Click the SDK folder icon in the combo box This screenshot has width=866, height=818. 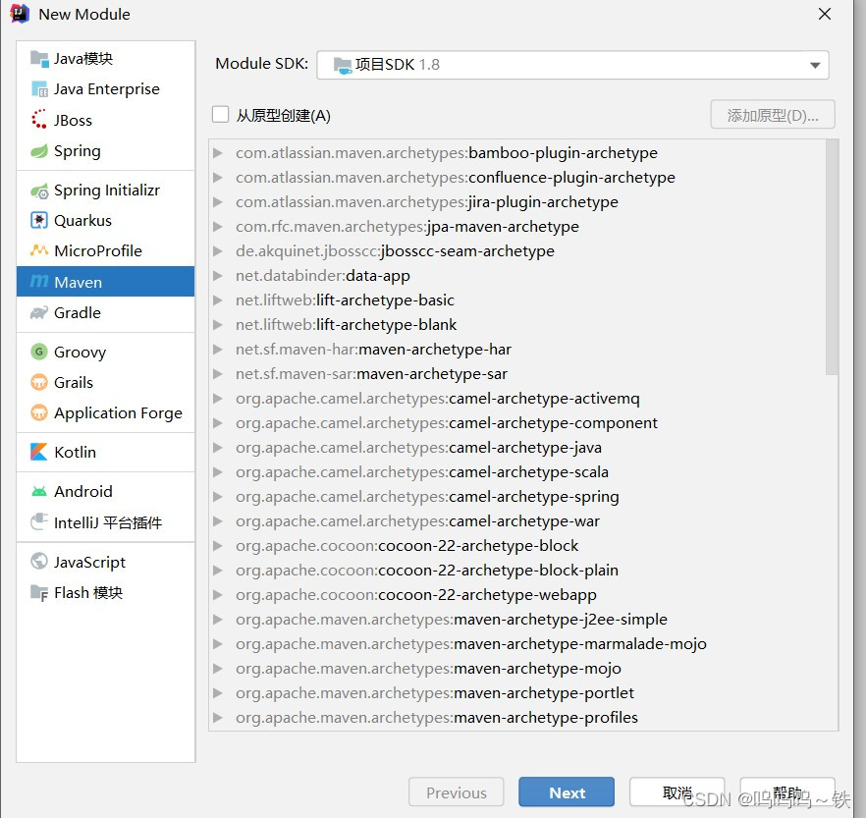[x=343, y=65]
